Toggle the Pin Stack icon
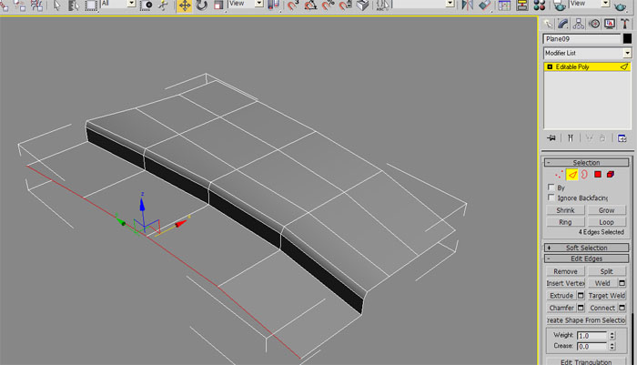 pyautogui.click(x=551, y=138)
